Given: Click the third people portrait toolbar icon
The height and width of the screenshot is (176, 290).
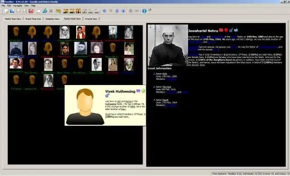Looking at the screenshot, I should click(x=78, y=11).
